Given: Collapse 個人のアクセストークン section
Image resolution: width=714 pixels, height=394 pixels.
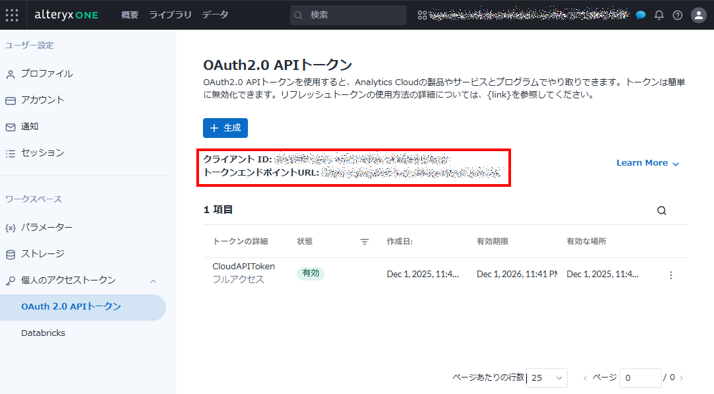Looking at the screenshot, I should point(153,280).
